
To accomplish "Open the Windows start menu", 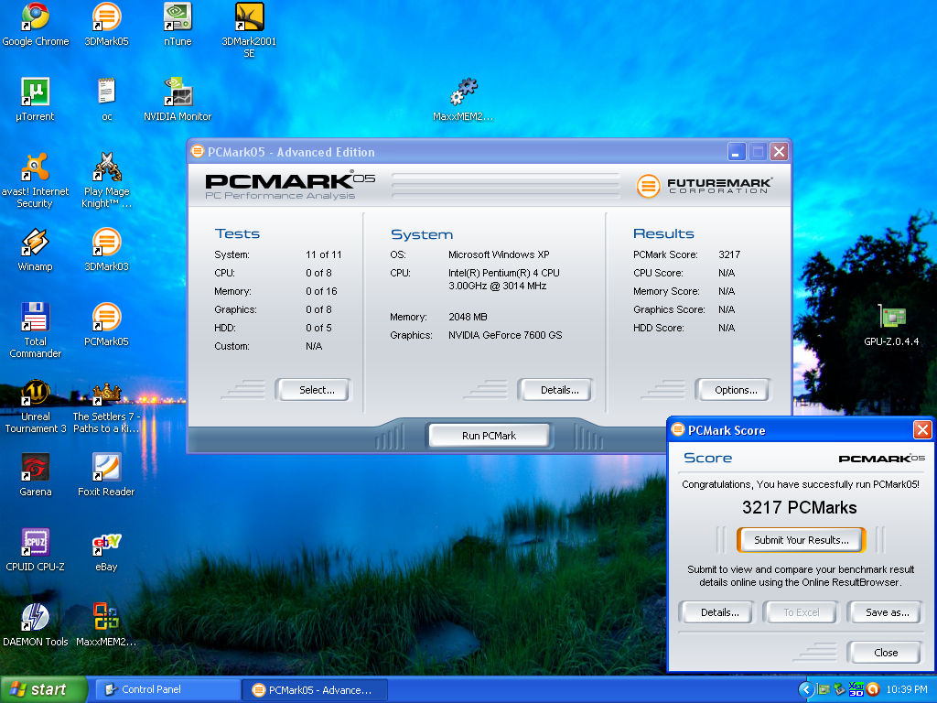I will 44,690.
